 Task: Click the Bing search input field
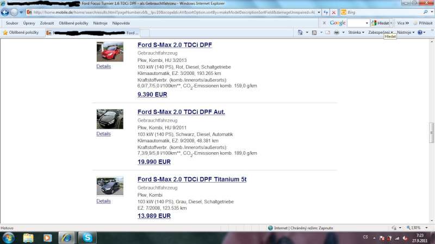pos(381,12)
